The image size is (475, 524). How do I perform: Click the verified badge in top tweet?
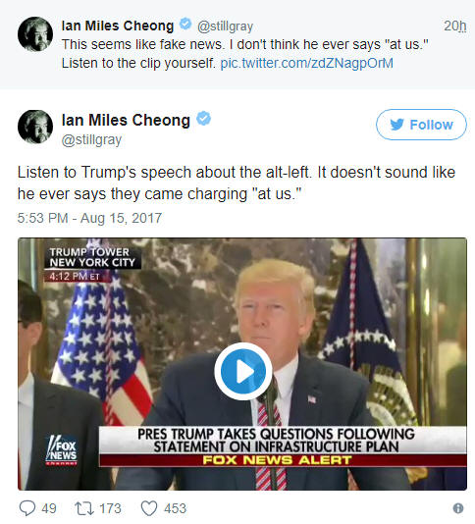185,25
